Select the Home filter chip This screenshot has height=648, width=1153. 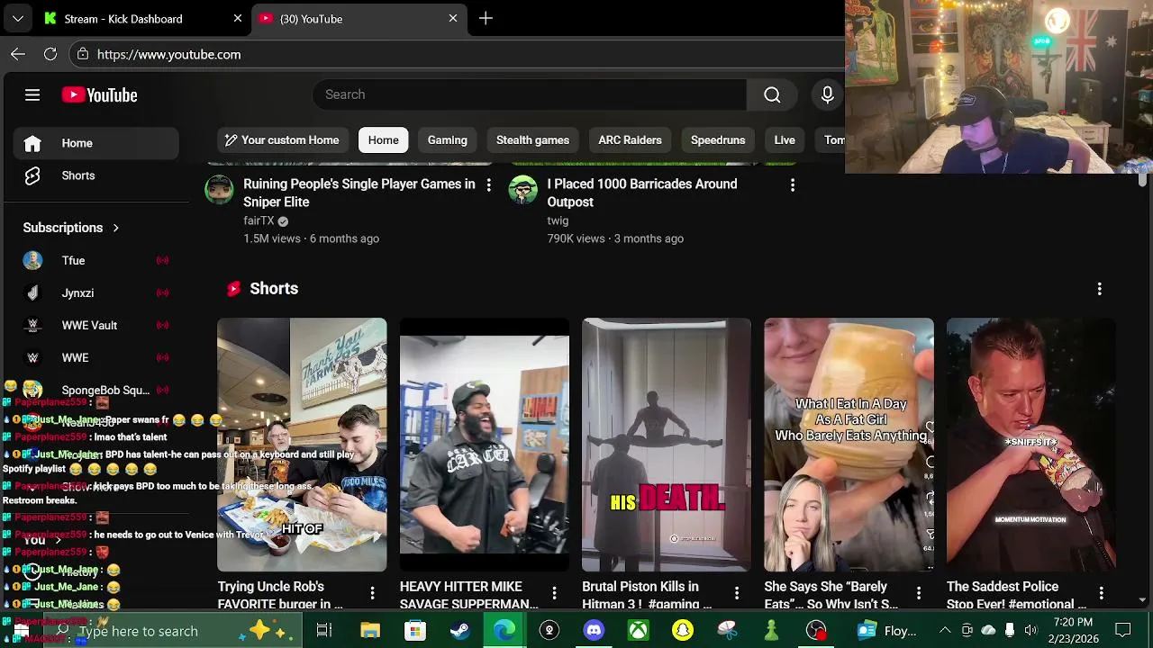coord(383,140)
